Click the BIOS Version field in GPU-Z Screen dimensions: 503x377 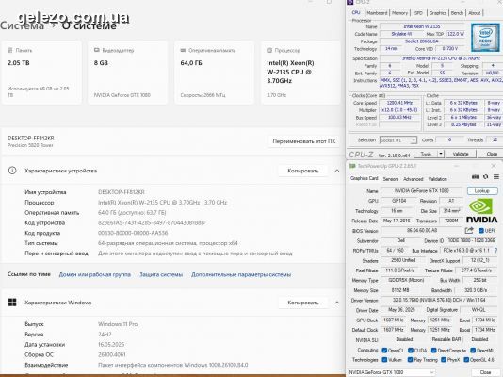[x=421, y=231]
